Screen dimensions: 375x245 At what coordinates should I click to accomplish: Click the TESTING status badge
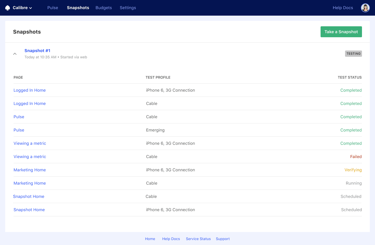click(x=353, y=54)
